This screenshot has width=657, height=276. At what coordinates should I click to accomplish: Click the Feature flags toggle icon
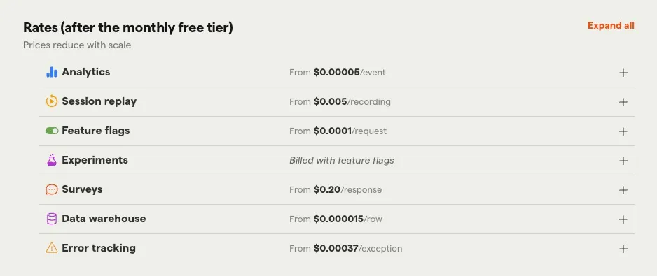point(52,131)
